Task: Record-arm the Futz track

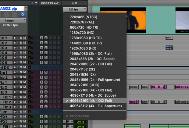Action: [x=14, y=112]
